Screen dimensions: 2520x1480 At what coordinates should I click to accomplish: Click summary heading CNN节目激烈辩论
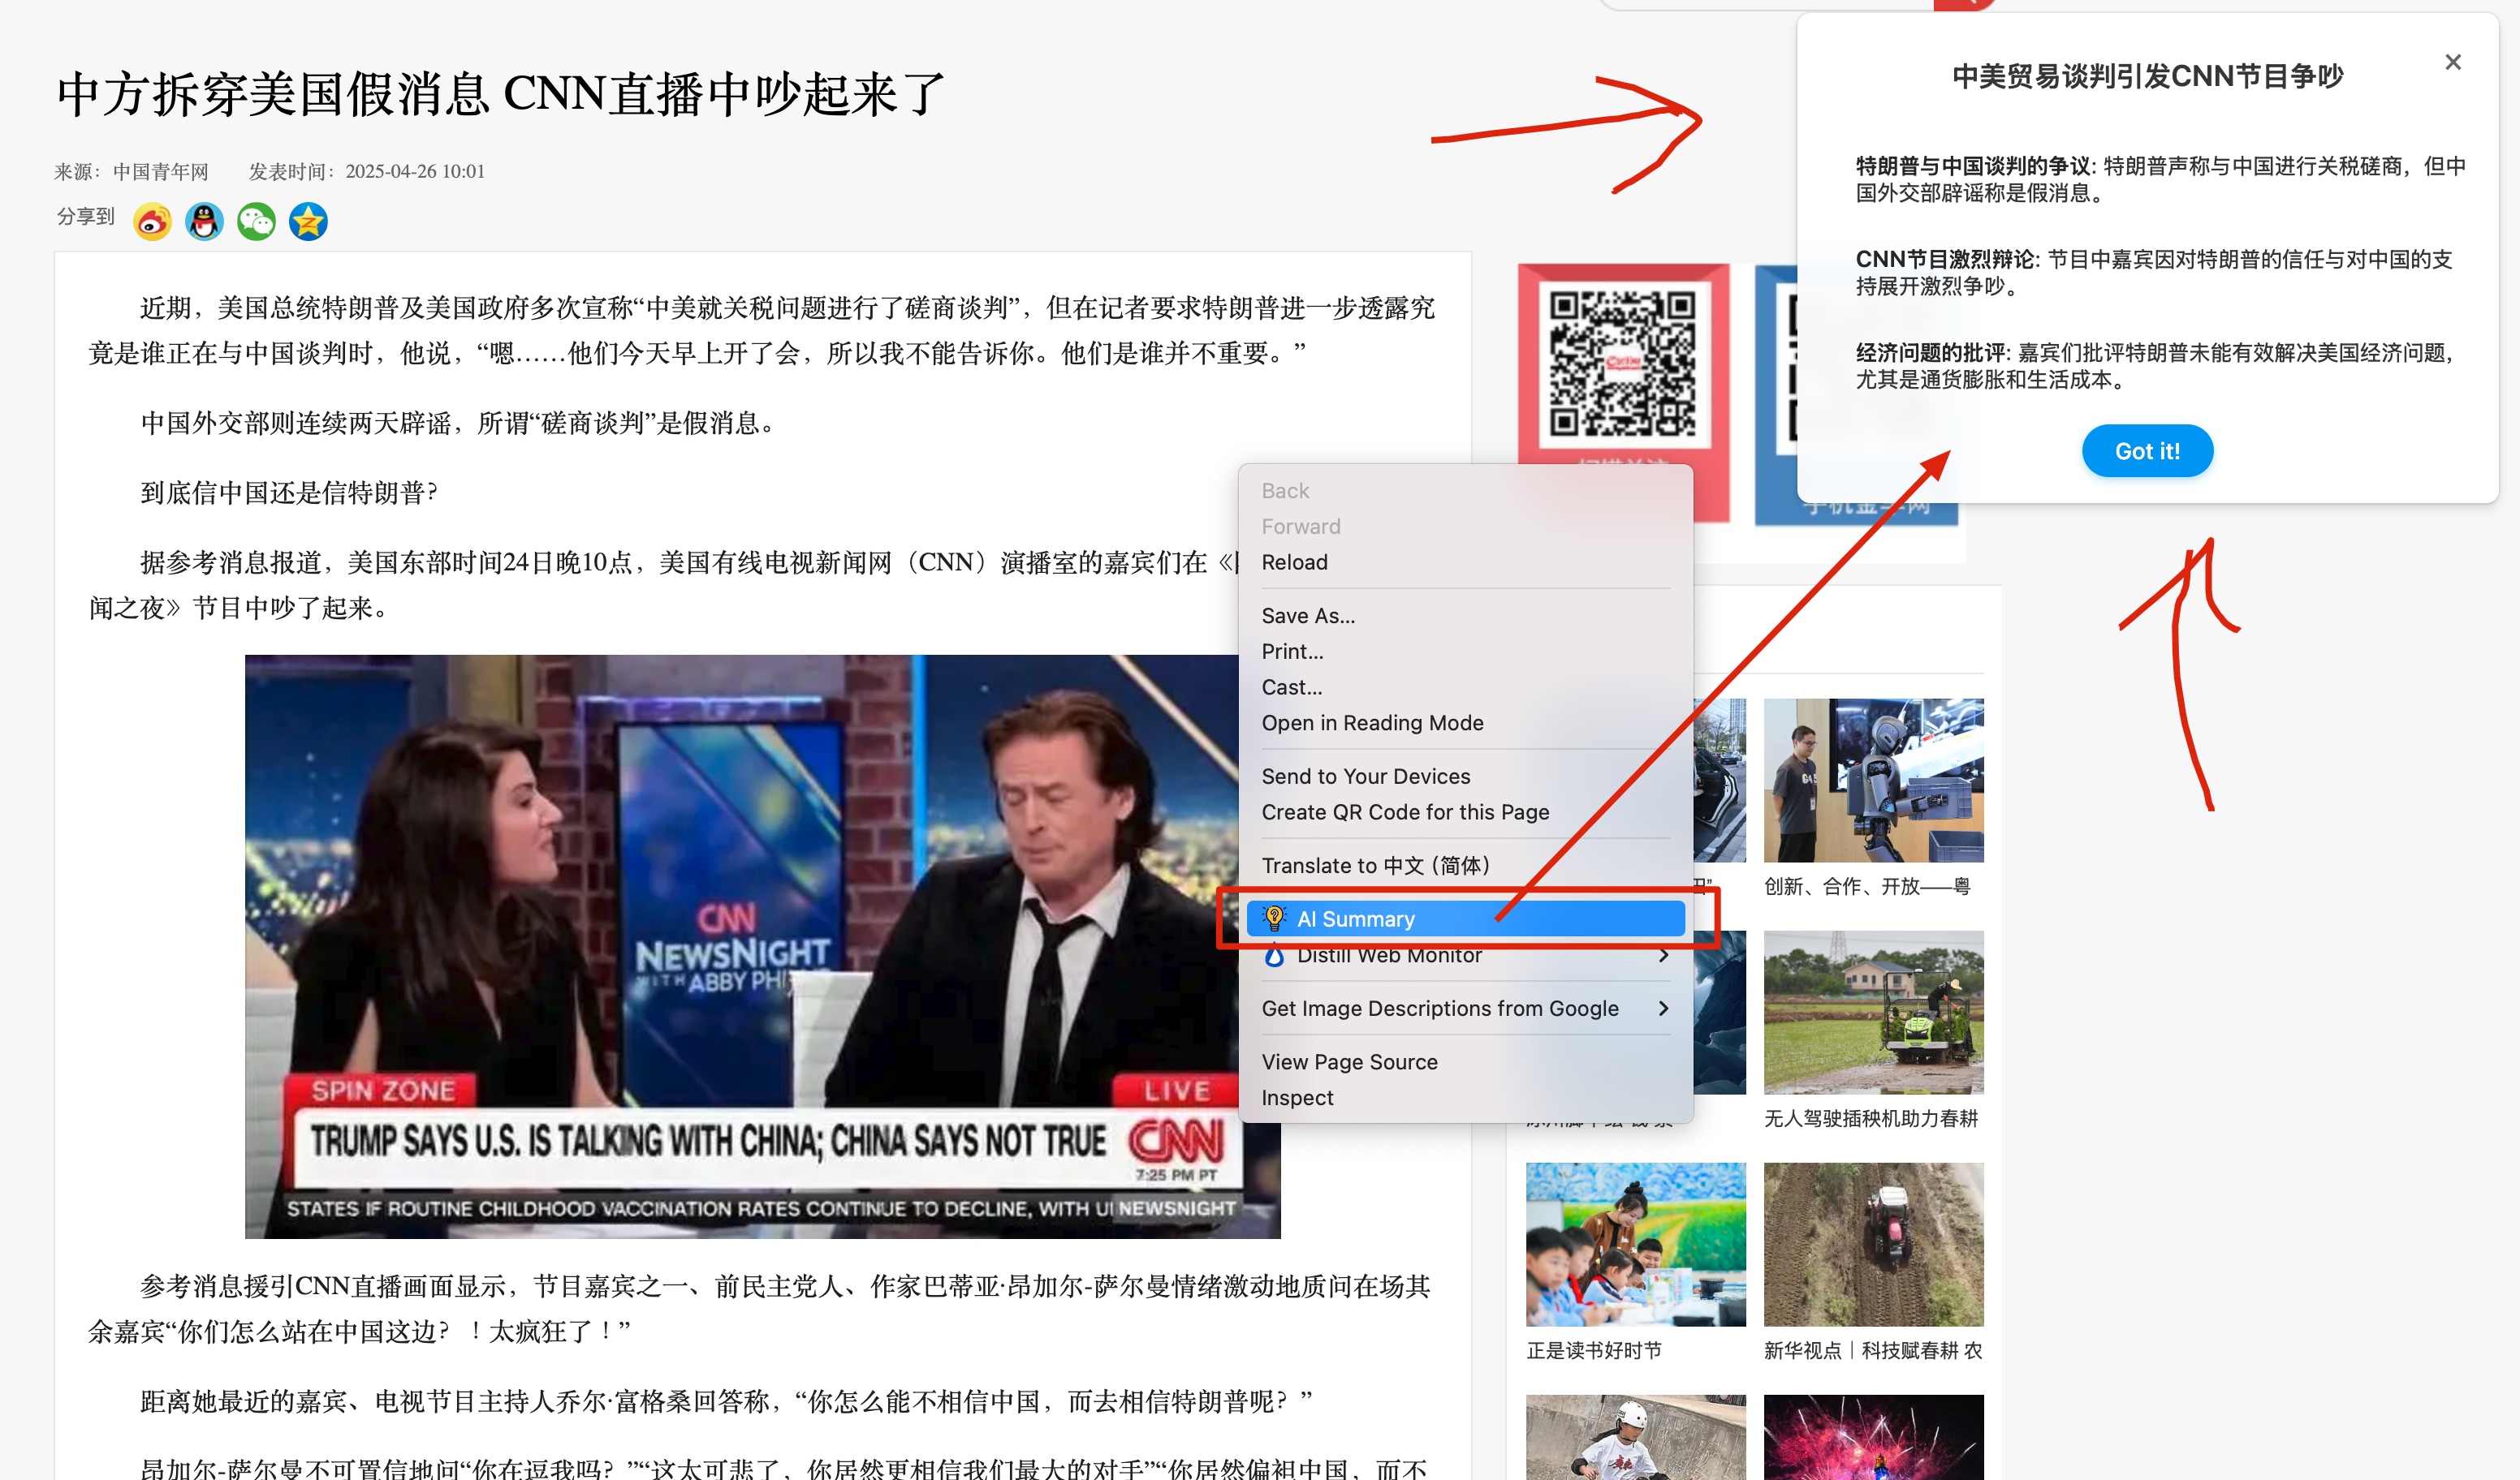[x=1946, y=259]
